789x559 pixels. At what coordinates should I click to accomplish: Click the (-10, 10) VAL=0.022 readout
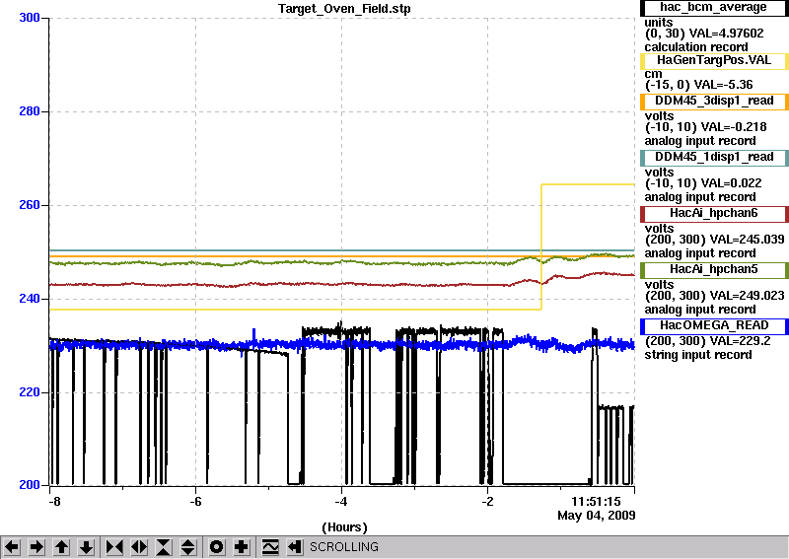[x=703, y=183]
